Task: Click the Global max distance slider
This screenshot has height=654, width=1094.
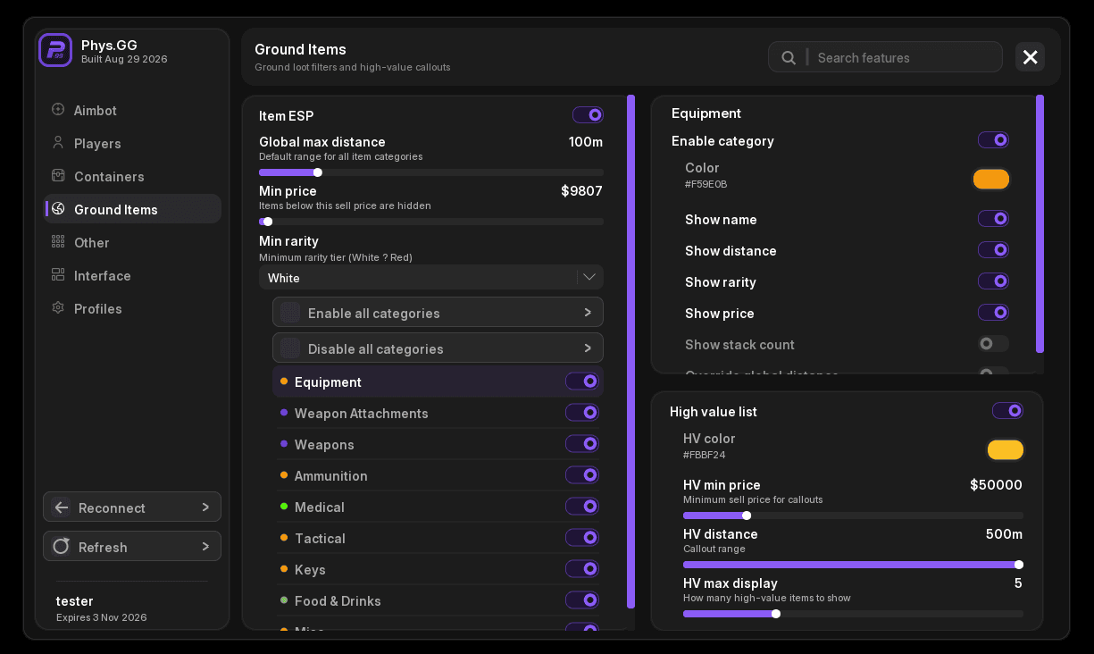Action: click(431, 172)
